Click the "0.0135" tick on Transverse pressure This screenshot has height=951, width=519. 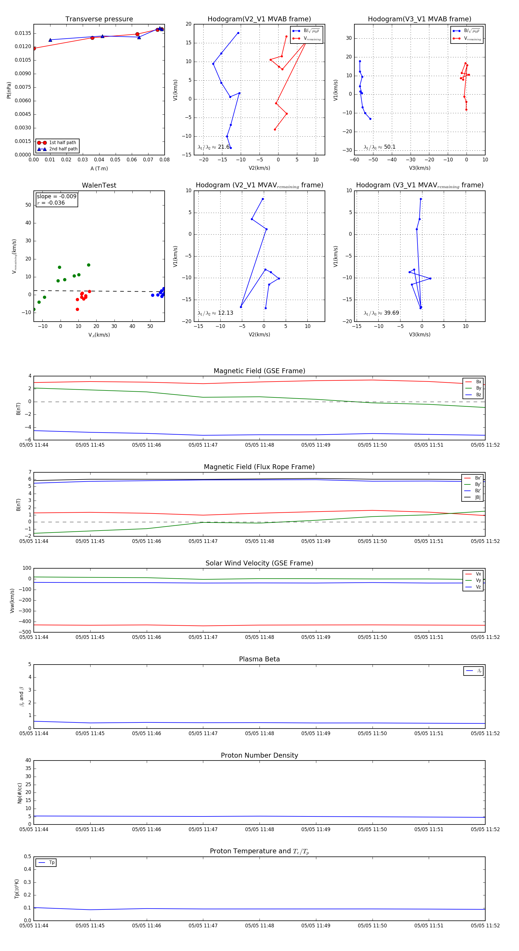coord(23,33)
